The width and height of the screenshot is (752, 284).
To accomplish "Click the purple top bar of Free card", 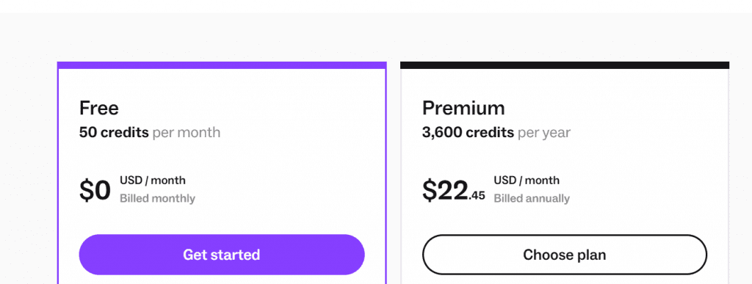I will click(x=222, y=65).
